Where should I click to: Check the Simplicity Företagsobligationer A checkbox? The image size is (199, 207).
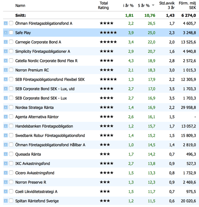[11, 51]
